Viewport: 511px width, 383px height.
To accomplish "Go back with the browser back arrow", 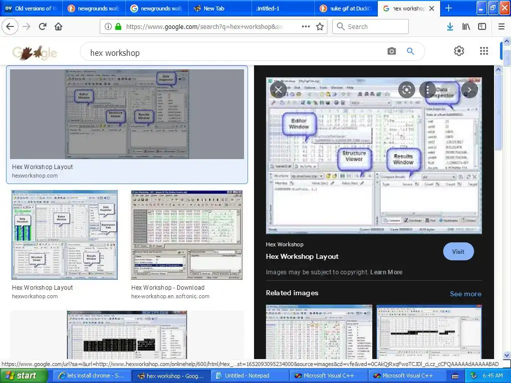I will click(x=10, y=26).
